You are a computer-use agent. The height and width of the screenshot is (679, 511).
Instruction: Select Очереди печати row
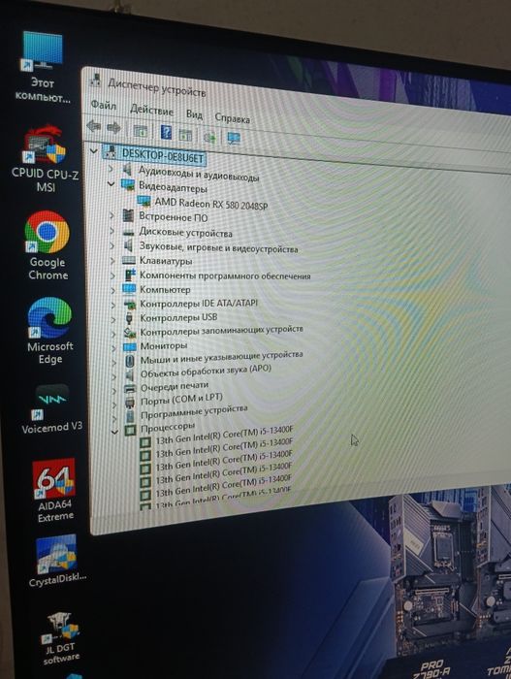(175, 386)
